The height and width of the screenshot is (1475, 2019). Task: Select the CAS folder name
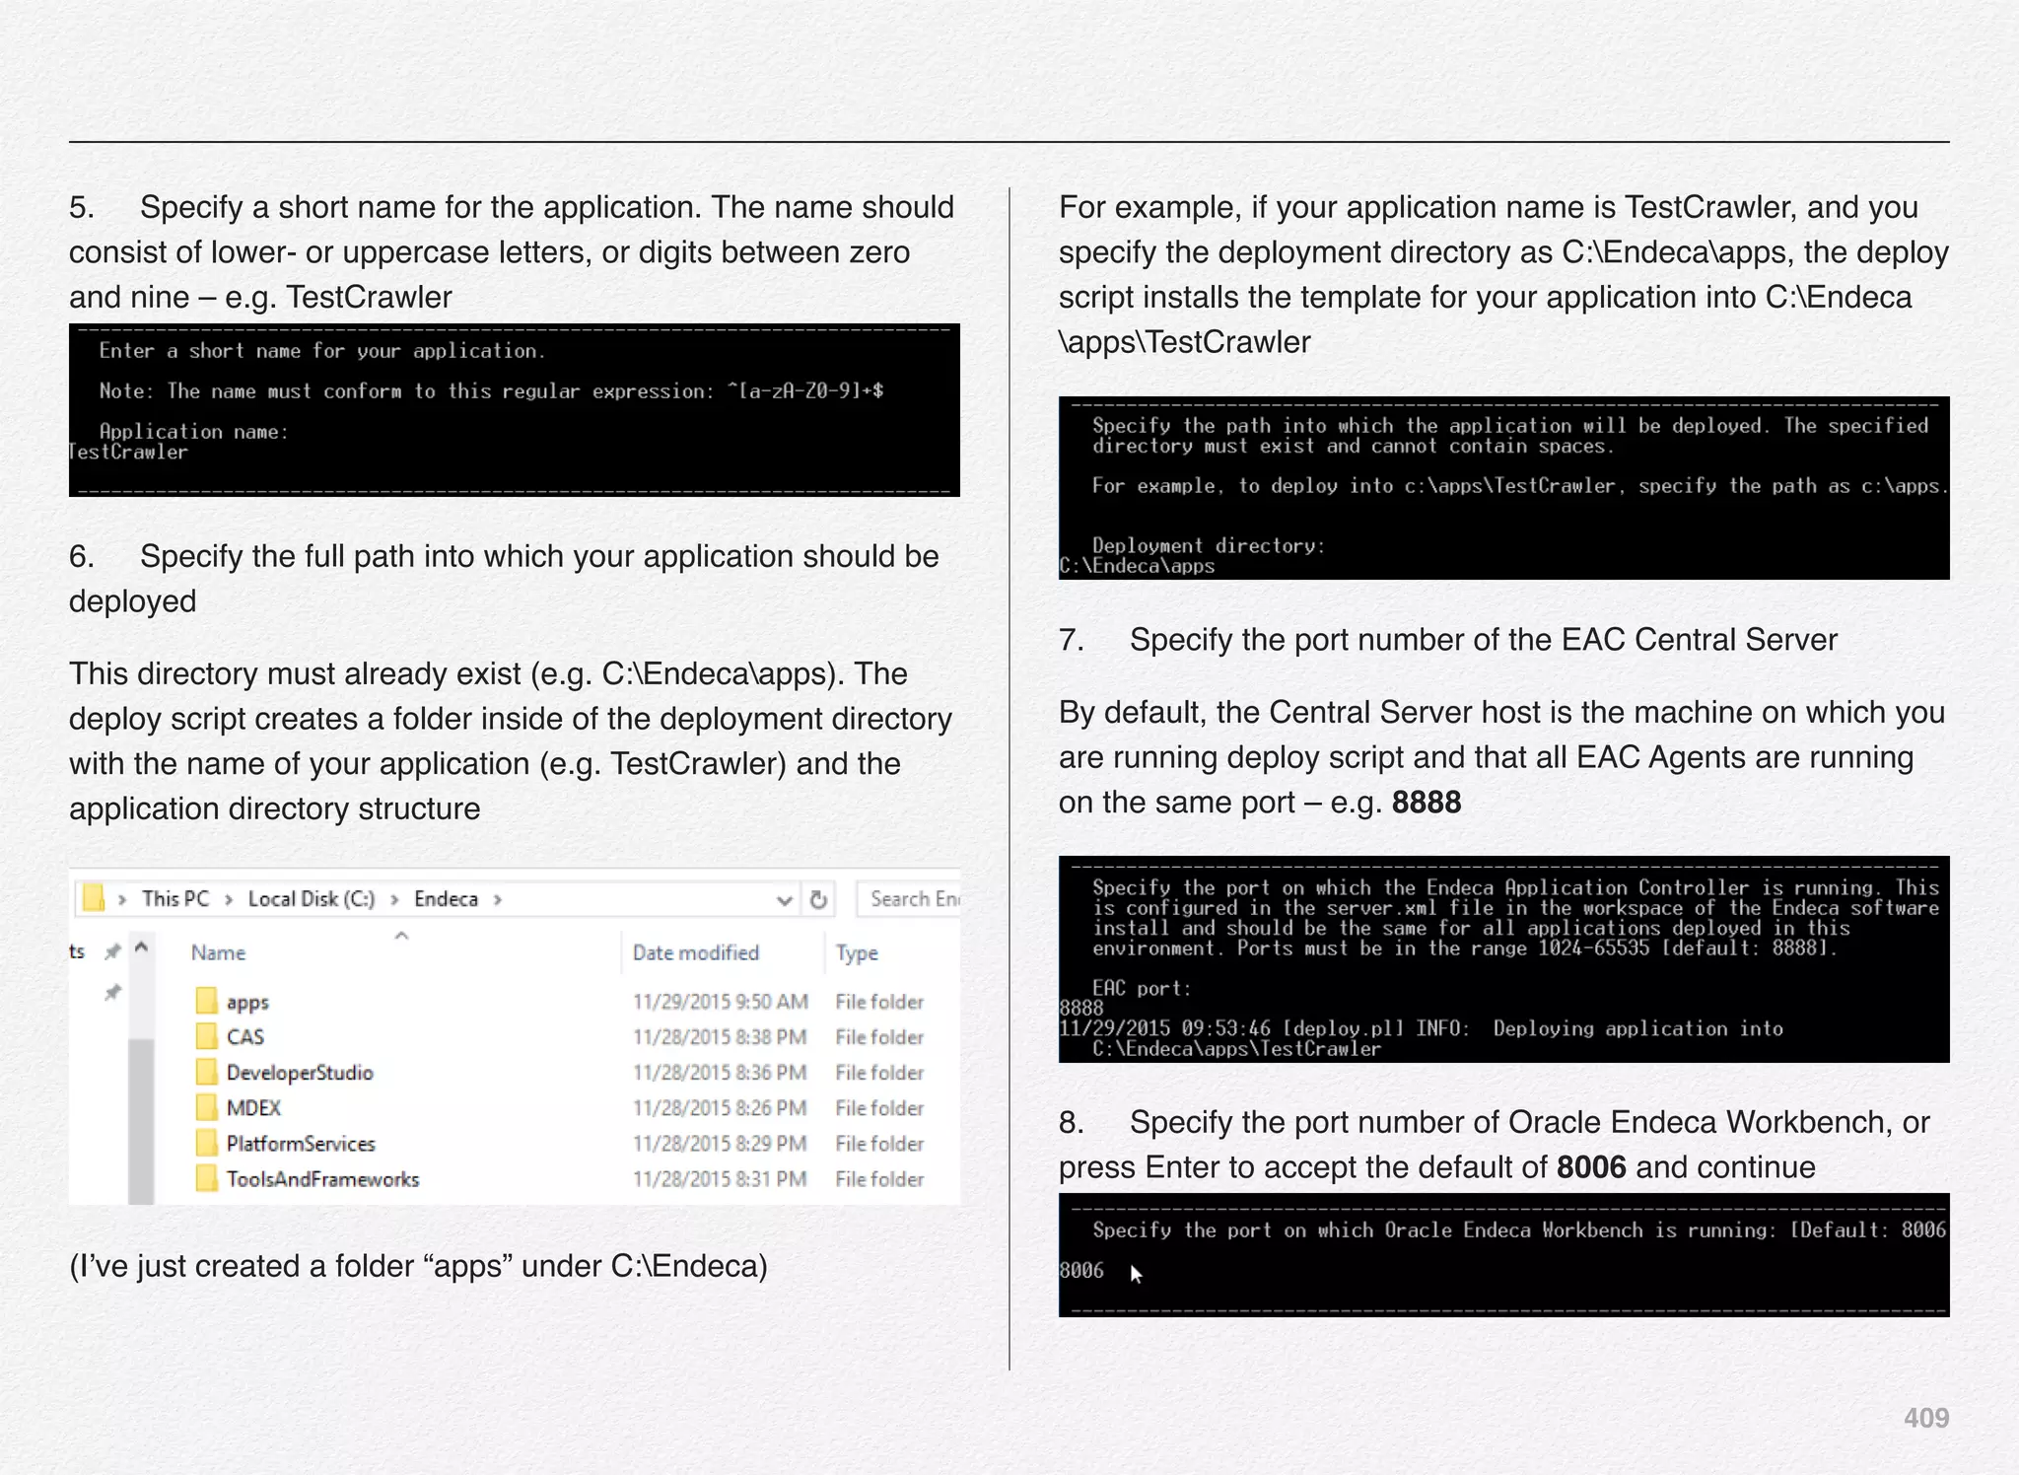click(x=245, y=1037)
